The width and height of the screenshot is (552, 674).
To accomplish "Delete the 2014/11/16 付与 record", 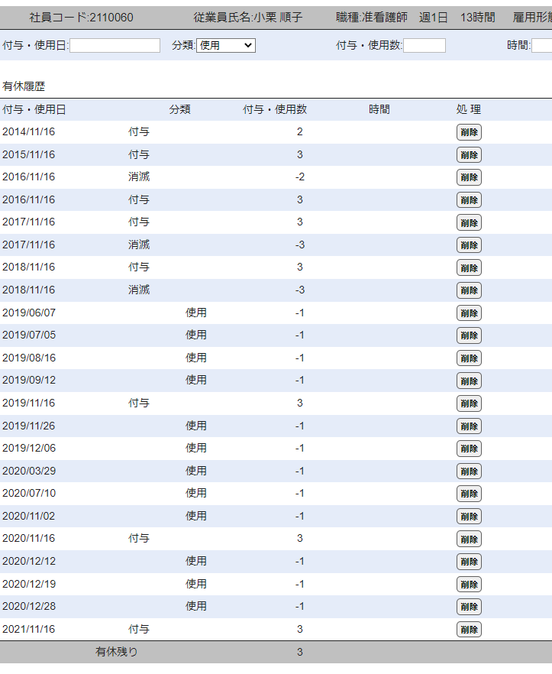I will [x=469, y=132].
